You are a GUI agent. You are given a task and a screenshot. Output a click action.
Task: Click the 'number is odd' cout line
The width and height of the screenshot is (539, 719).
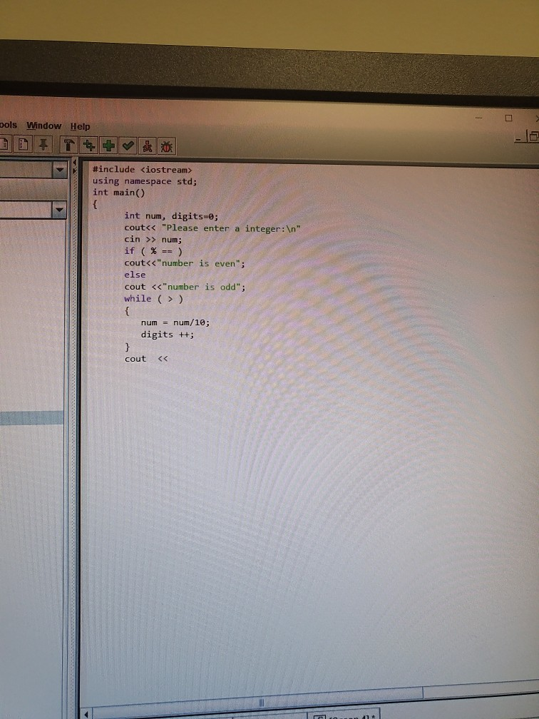185,287
